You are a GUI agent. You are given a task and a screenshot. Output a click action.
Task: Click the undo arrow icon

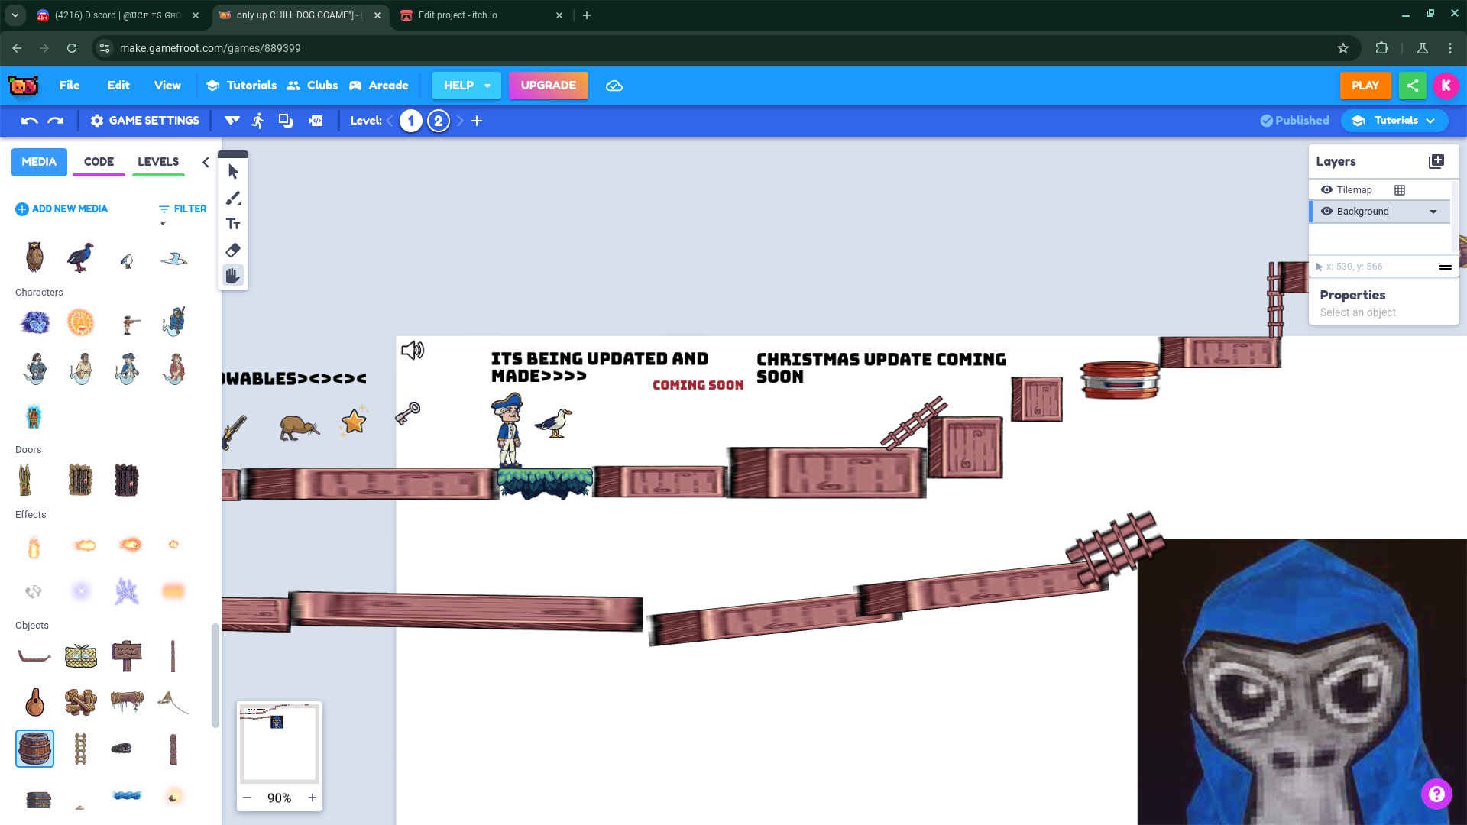[29, 121]
